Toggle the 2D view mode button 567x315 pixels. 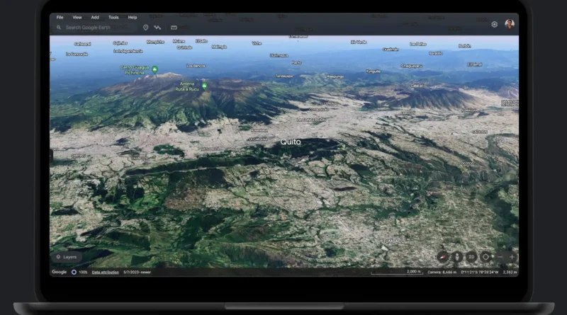471,257
